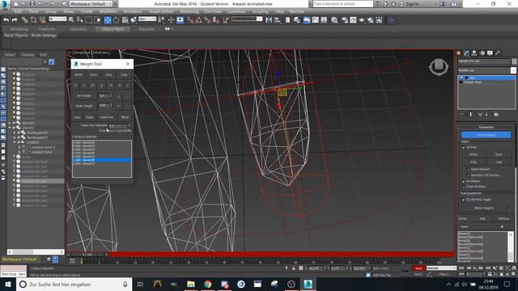Toggle visibility of the Skin modifier
Viewport: 518px width, 291px height.
click(461, 78)
